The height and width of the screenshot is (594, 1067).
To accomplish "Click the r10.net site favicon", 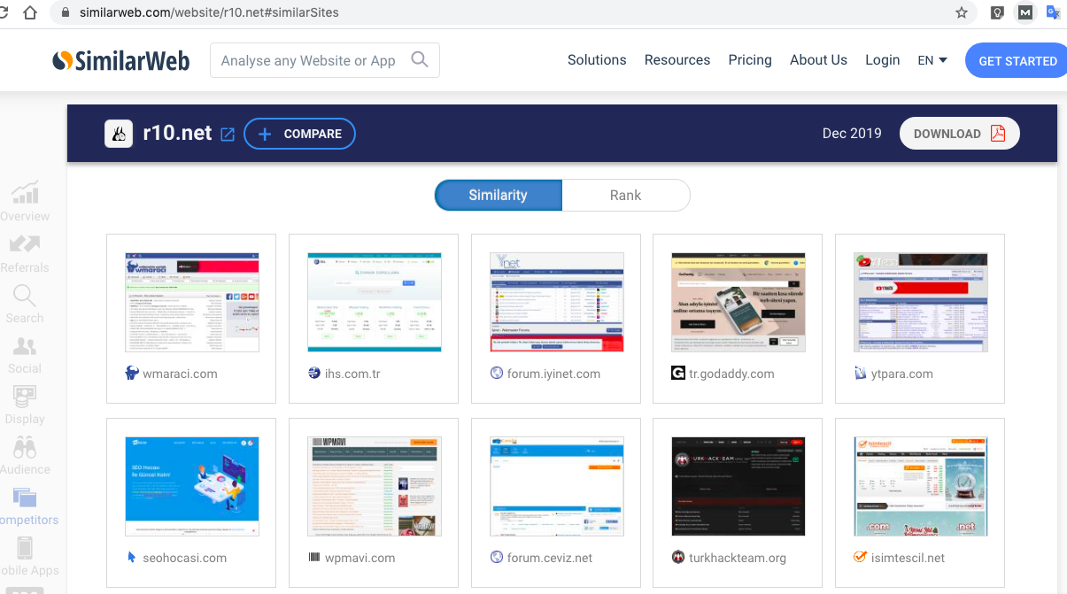I will pyautogui.click(x=119, y=134).
